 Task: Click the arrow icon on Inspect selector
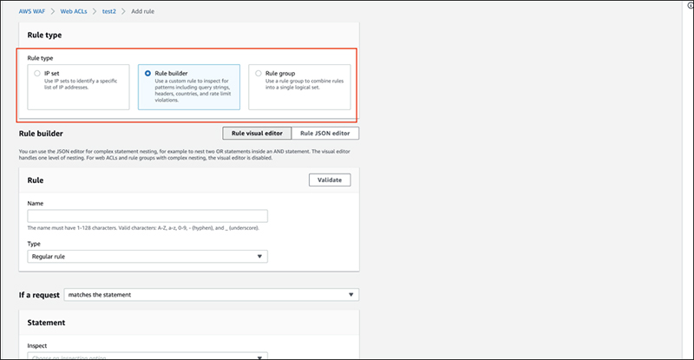[260, 357]
